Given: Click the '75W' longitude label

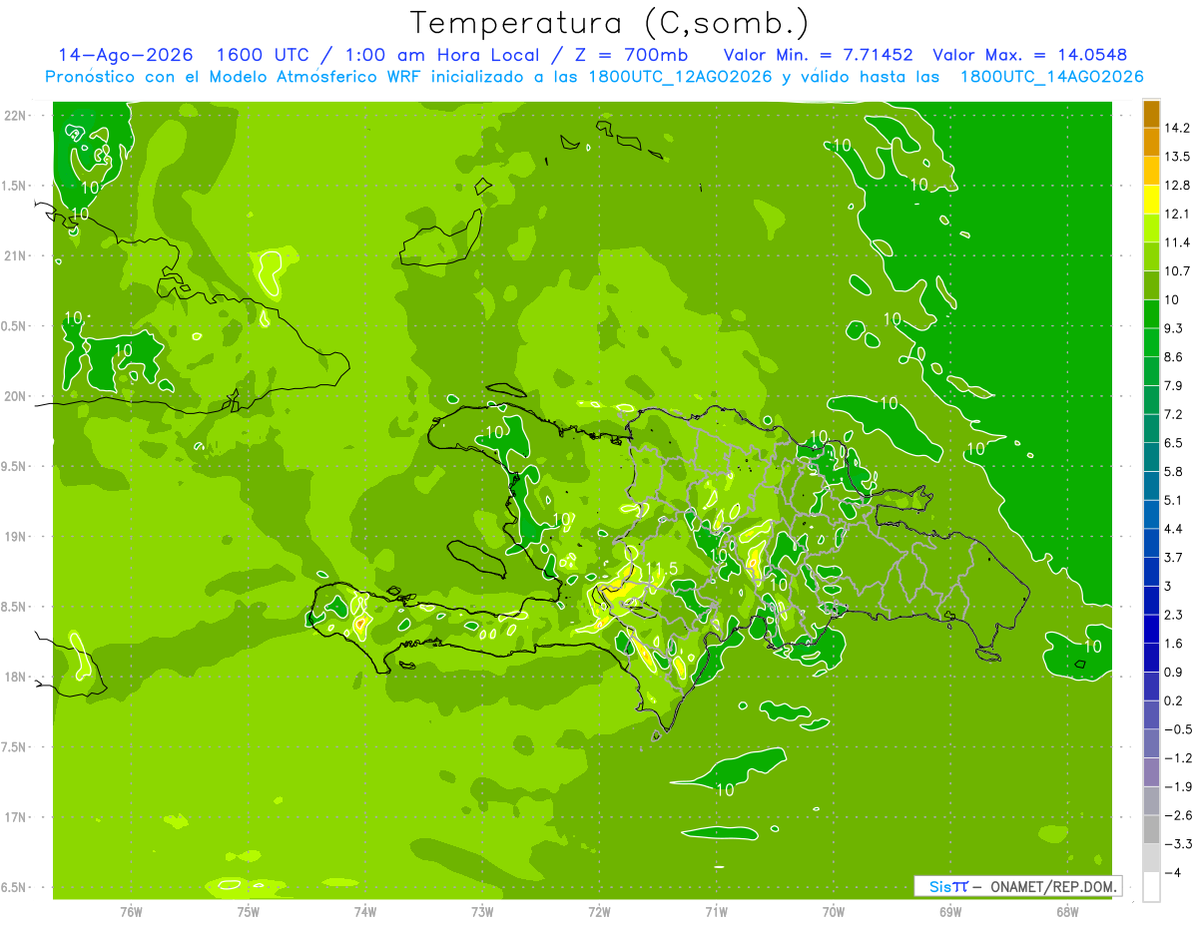Looking at the screenshot, I should 249,912.
